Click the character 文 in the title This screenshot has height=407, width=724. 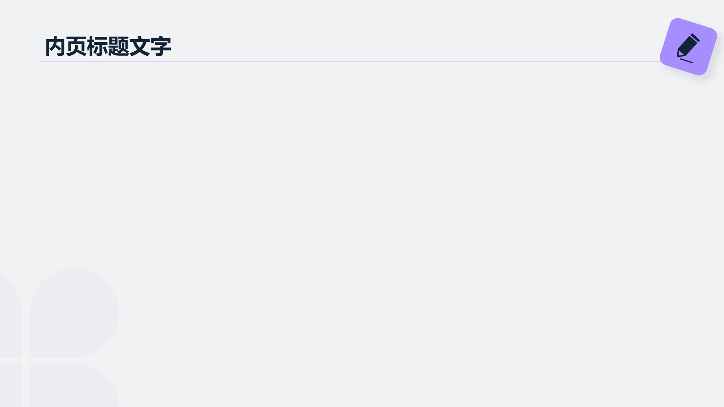tap(140, 47)
